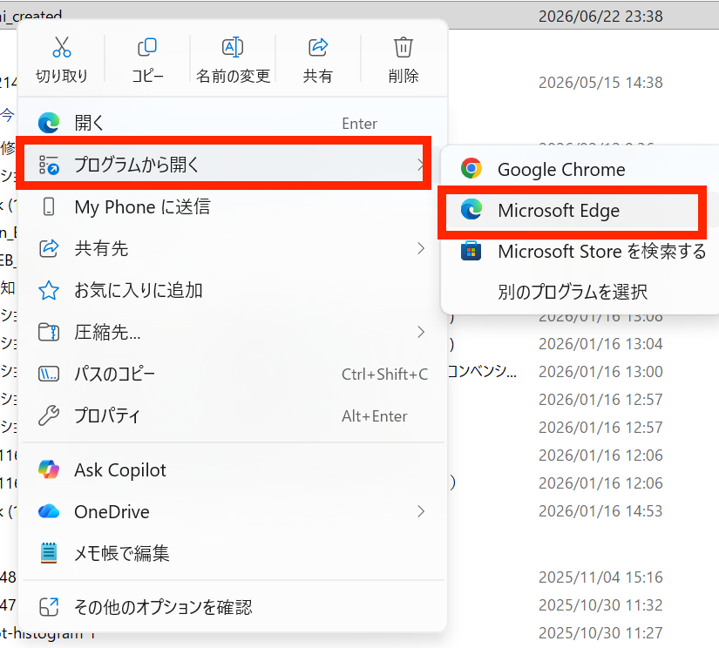
Task: Select 別のプログラムを選択
Action: tap(580, 292)
